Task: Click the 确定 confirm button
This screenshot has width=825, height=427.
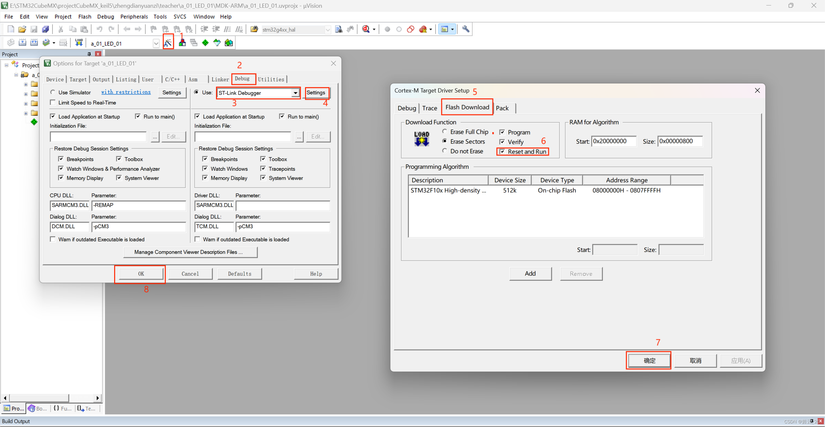Action: (x=649, y=360)
